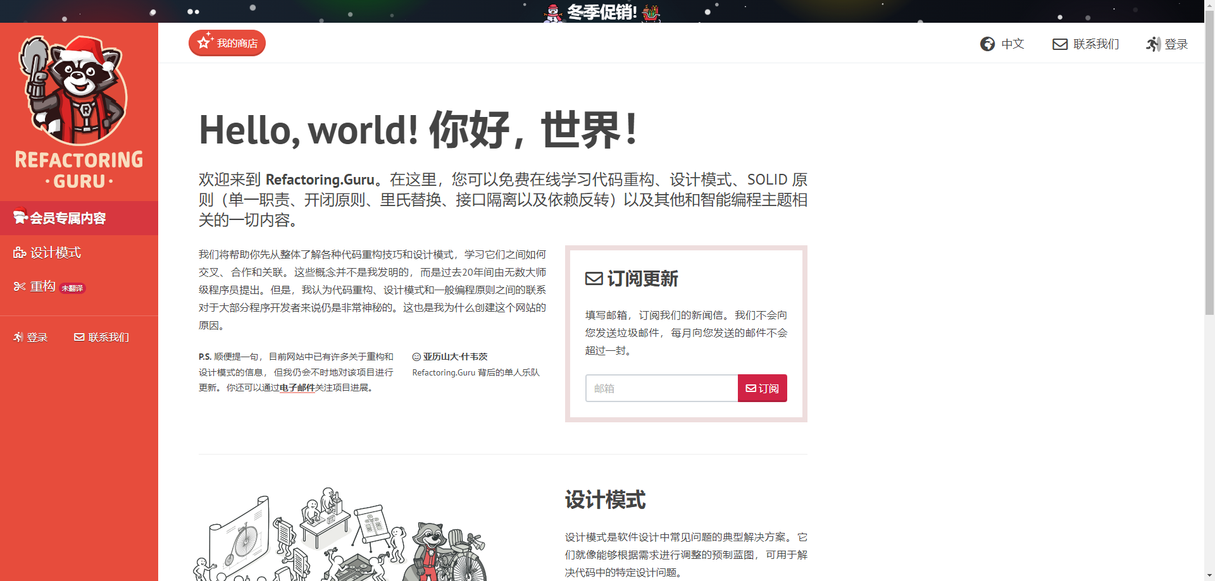Click the globe language icon
This screenshot has height=581, width=1215.
click(987, 44)
